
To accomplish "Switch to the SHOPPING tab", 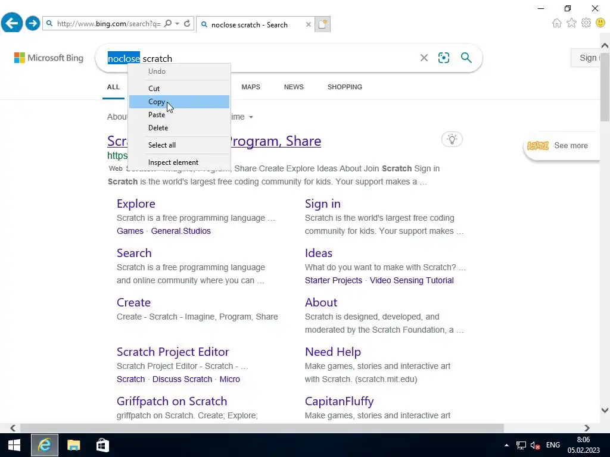I will click(345, 87).
